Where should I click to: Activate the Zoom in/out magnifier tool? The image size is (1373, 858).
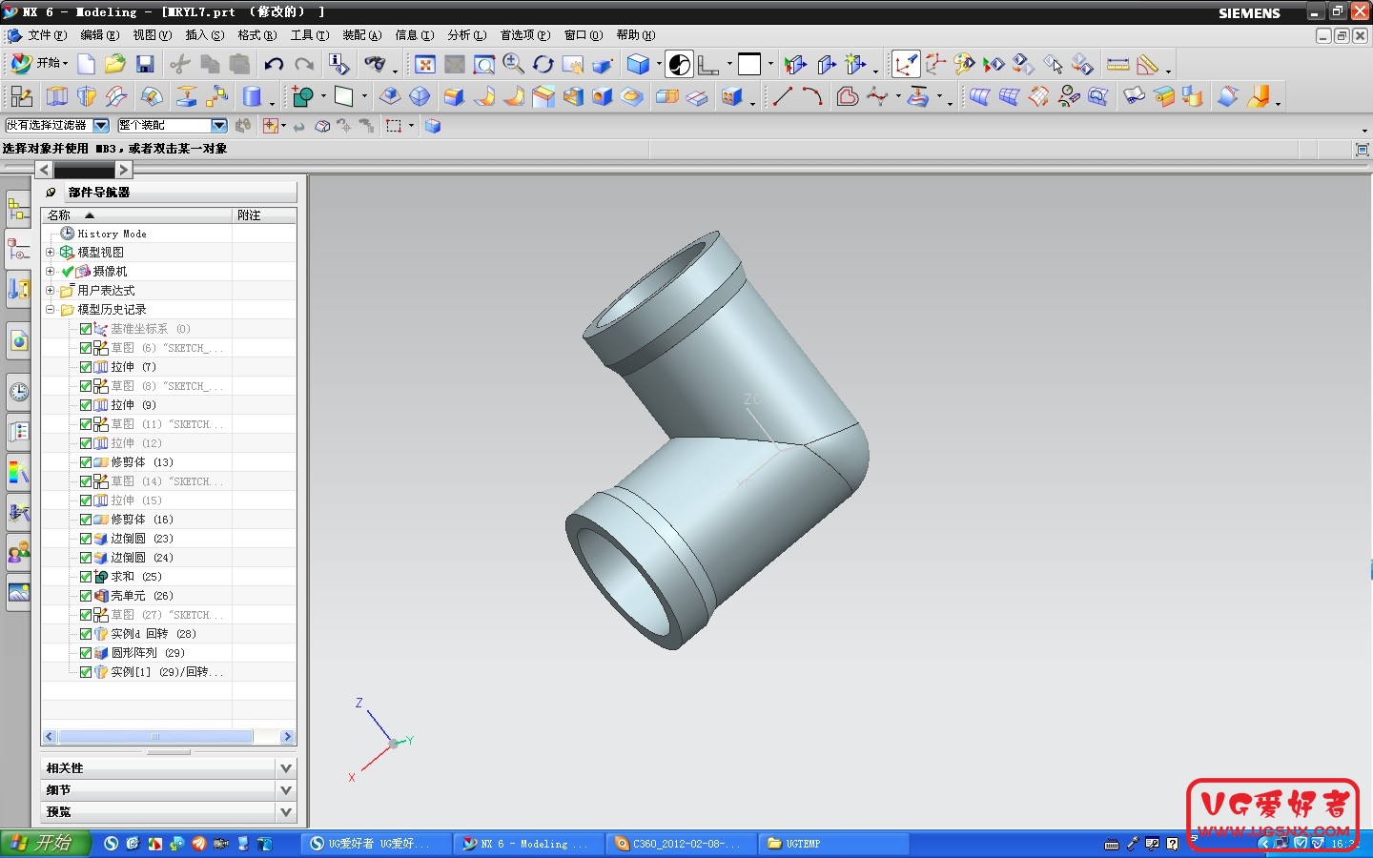coord(513,64)
